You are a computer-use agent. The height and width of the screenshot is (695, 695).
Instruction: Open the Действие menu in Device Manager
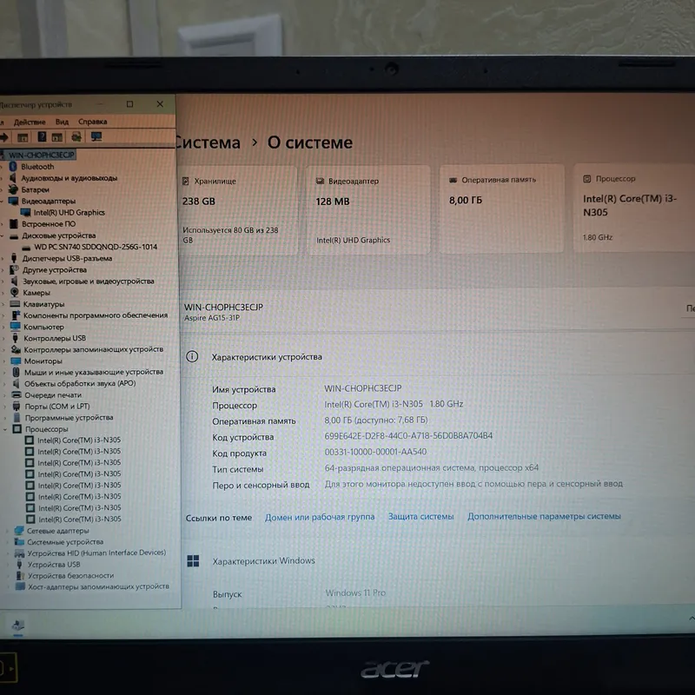pyautogui.click(x=30, y=122)
